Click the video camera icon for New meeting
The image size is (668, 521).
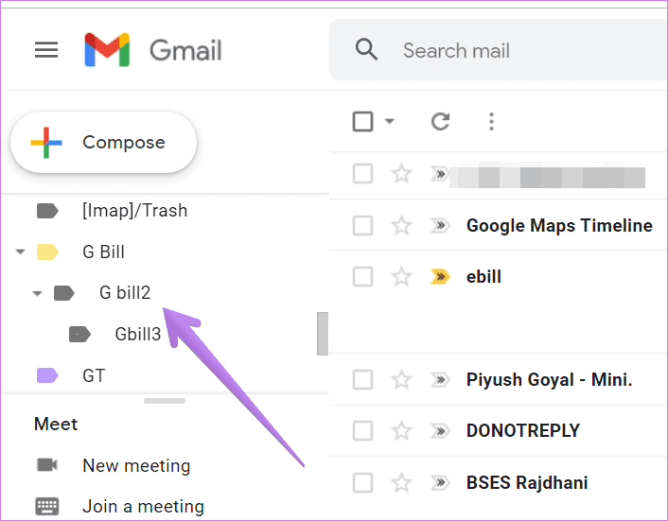click(x=47, y=465)
